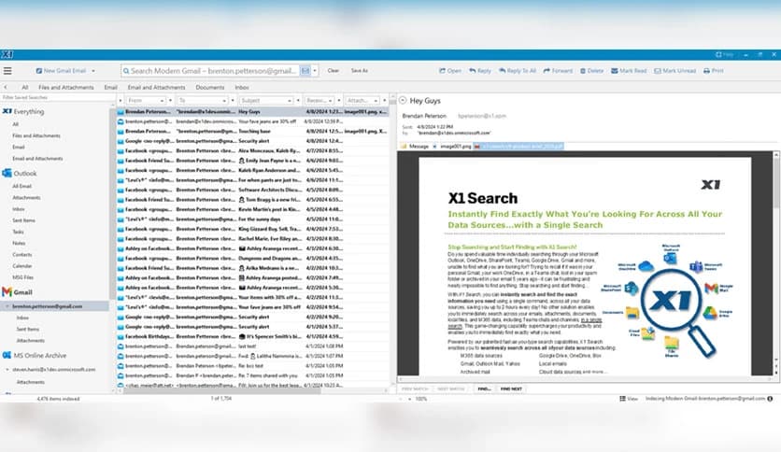The height and width of the screenshot is (452, 781).
Task: Select Sent Items under Outlook
Action: tap(23, 220)
